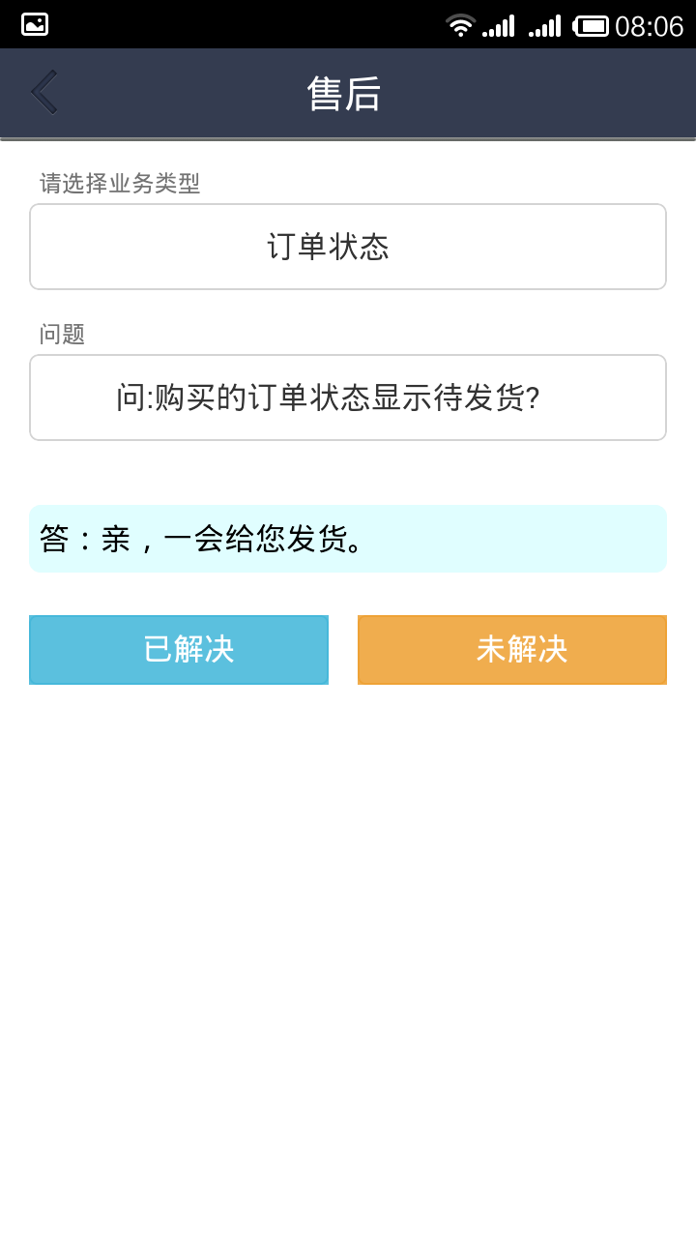Screen dimensions: 696x1238
Task: Expand the 问:购买的订单状态显示待发货? question selector
Action: click(x=348, y=398)
